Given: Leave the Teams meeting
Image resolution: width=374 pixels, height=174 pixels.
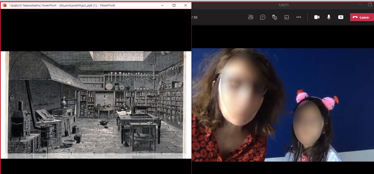Looking at the screenshot, I should point(362,17).
